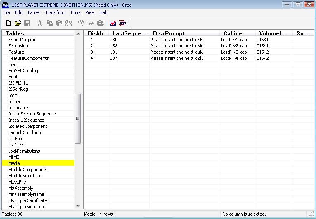Click the Cut scissors icon
316x219 pixels.
pos(40,23)
